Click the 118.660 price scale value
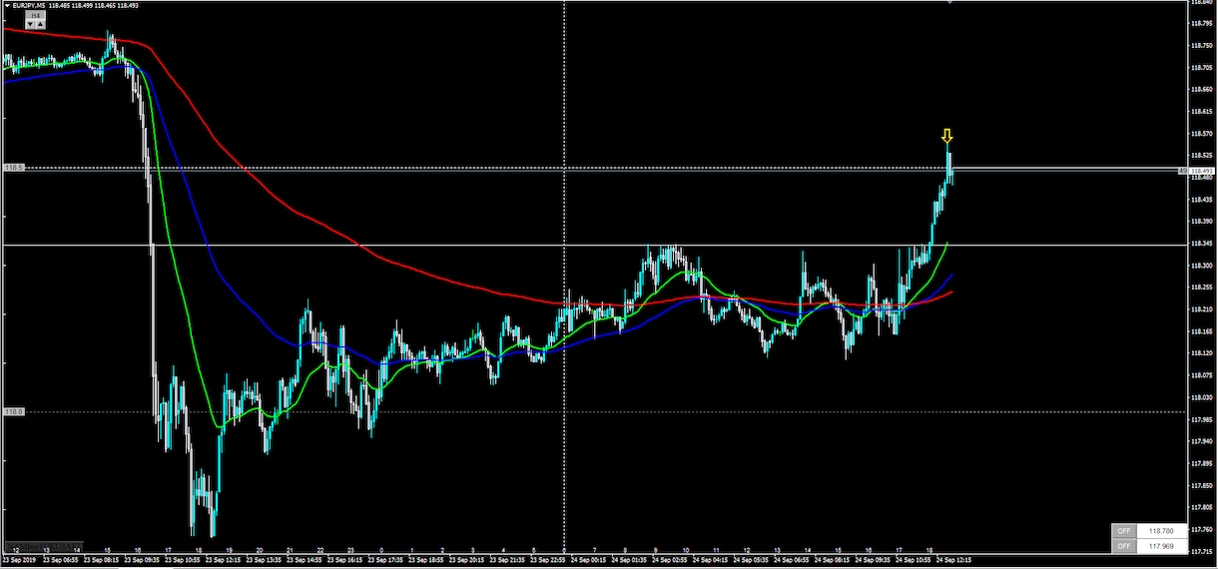The height and width of the screenshot is (569, 1218). 1202,90
